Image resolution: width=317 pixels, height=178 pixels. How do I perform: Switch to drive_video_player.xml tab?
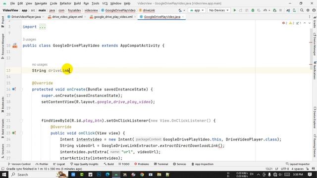(x=67, y=17)
